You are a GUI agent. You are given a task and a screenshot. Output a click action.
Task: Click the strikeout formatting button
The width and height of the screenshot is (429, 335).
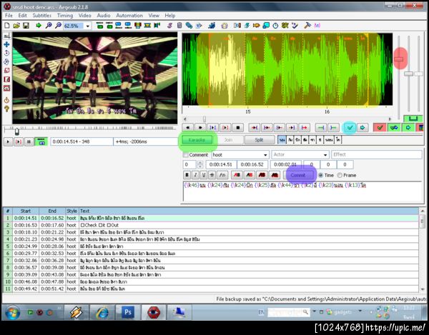click(212, 175)
